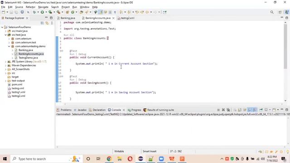Click the New Java Class toolbar icon
The width and height of the screenshot is (290, 163).
click(x=72, y=12)
